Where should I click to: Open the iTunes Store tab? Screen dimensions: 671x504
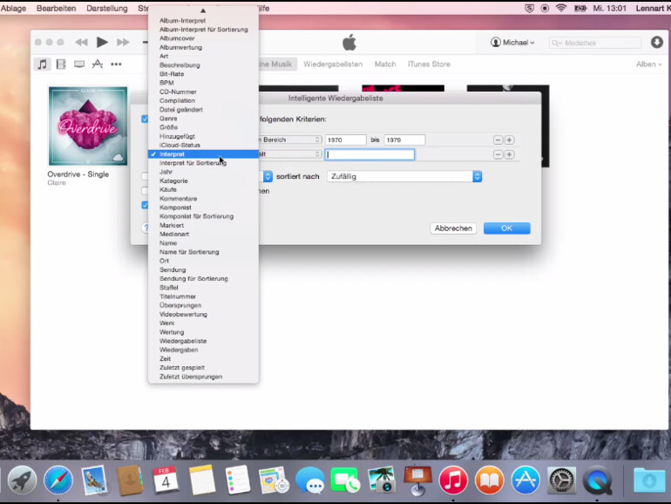pos(429,65)
